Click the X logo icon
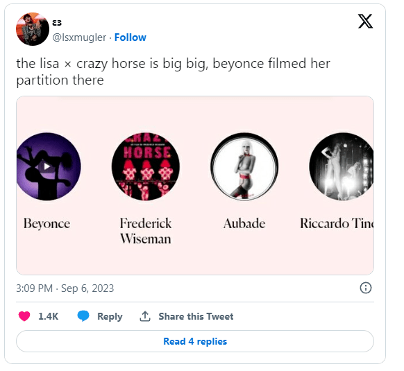404x371 pixels. coord(365,21)
